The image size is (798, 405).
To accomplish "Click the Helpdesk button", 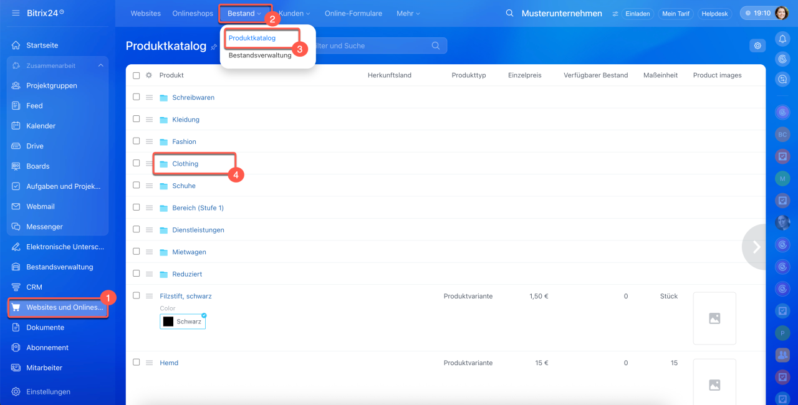I will pos(714,13).
